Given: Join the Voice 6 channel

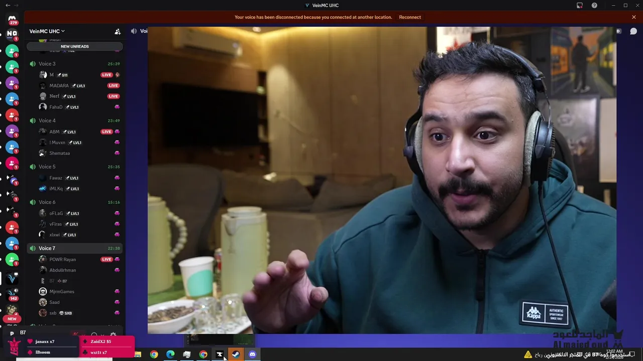Looking at the screenshot, I should tap(74, 202).
